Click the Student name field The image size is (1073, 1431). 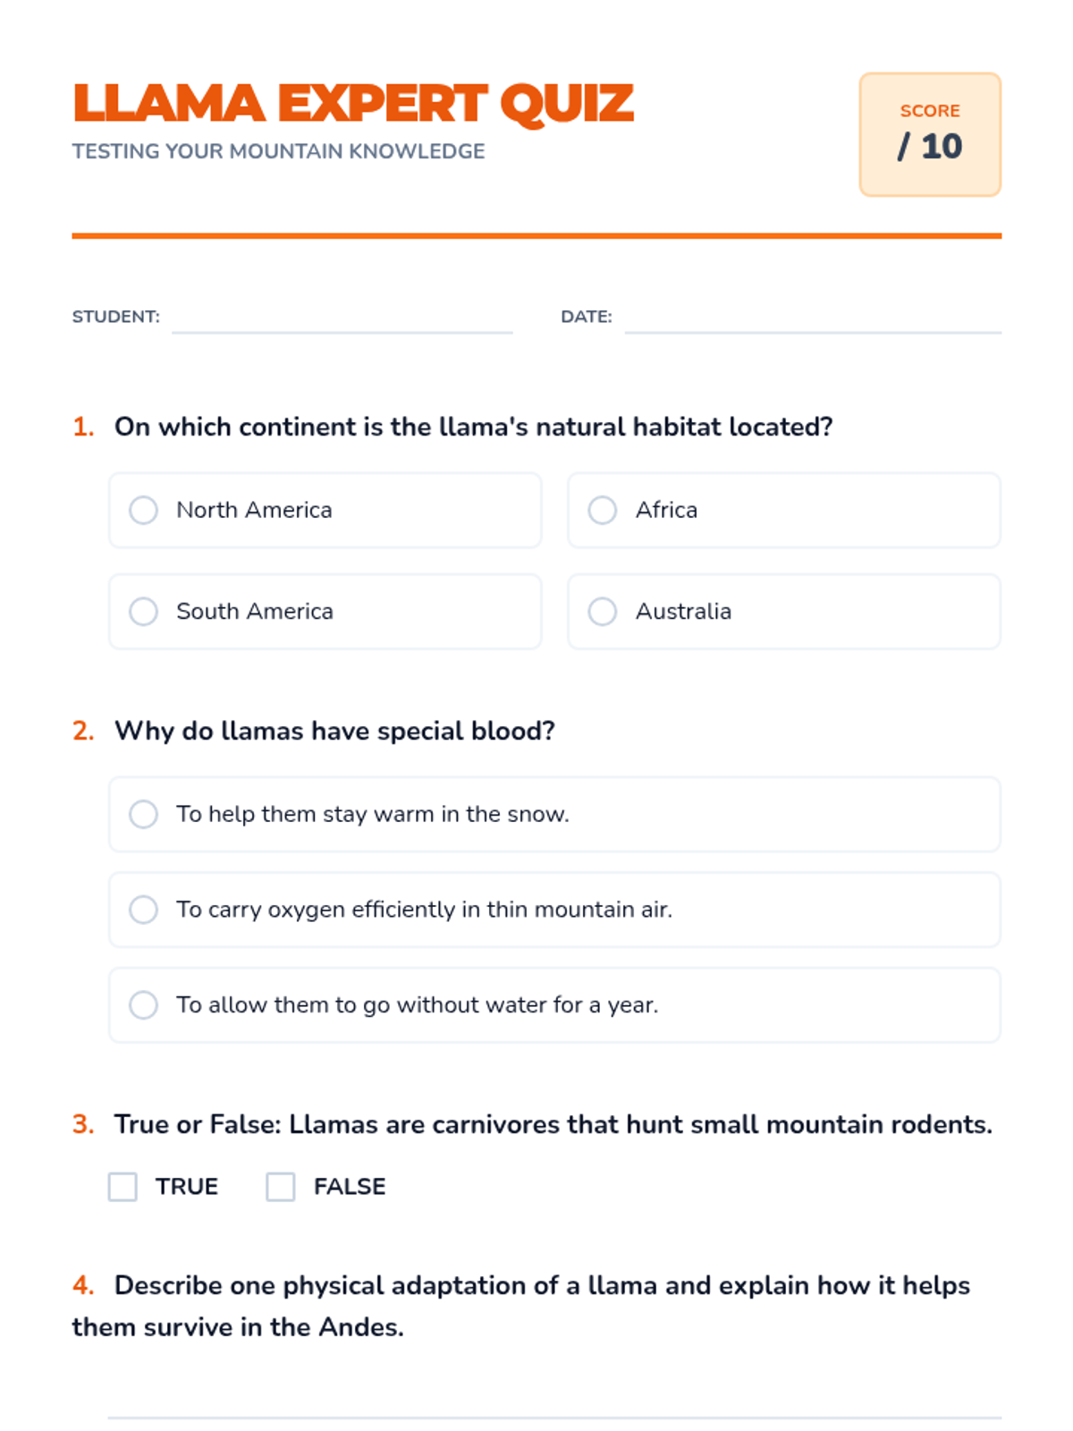tap(342, 319)
